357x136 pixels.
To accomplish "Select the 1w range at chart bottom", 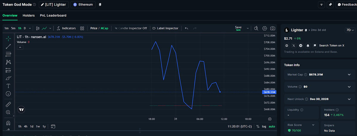I will pos(38,127).
